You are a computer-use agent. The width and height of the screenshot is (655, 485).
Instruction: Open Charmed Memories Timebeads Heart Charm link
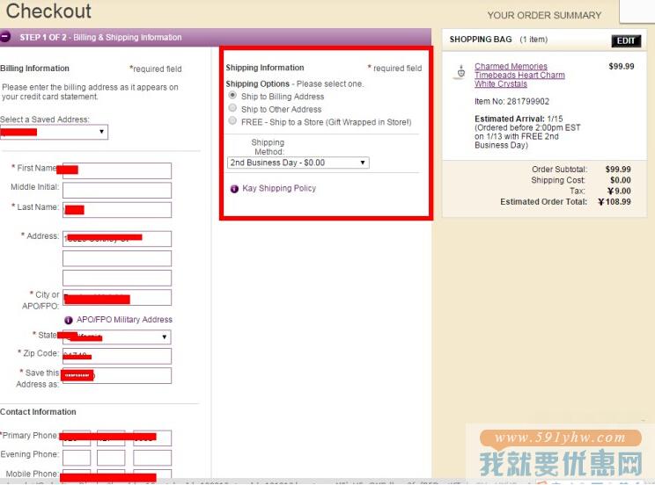[519, 75]
